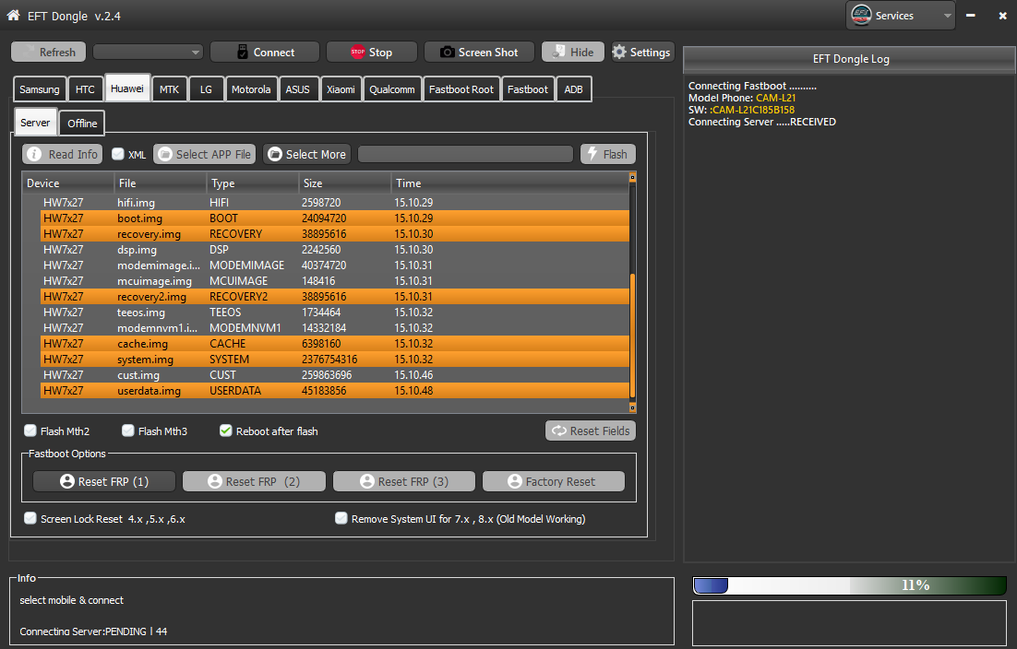Click the gear icon for Settings

[619, 52]
